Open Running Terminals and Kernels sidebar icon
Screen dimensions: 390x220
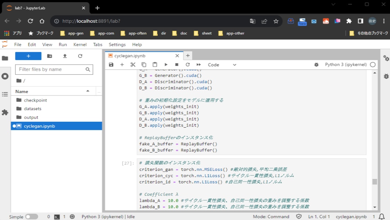pyautogui.click(x=5, y=76)
